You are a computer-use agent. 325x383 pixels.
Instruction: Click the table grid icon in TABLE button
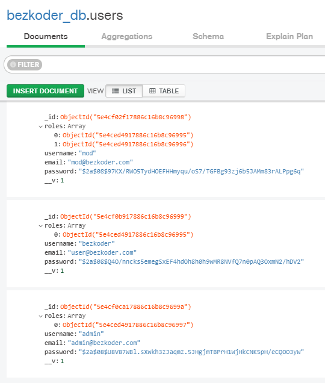(x=152, y=91)
